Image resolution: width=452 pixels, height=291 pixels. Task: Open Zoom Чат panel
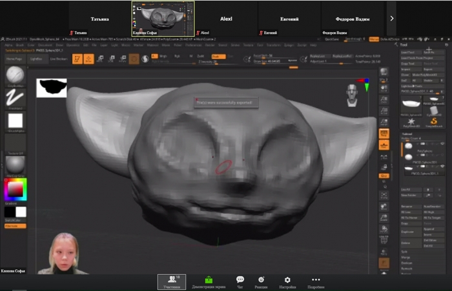pos(240,282)
